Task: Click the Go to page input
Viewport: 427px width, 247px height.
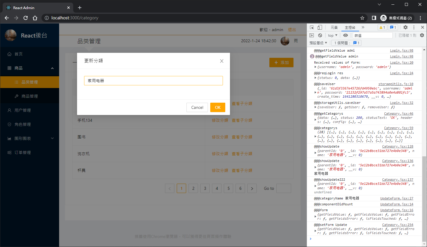Action: [x=284, y=188]
